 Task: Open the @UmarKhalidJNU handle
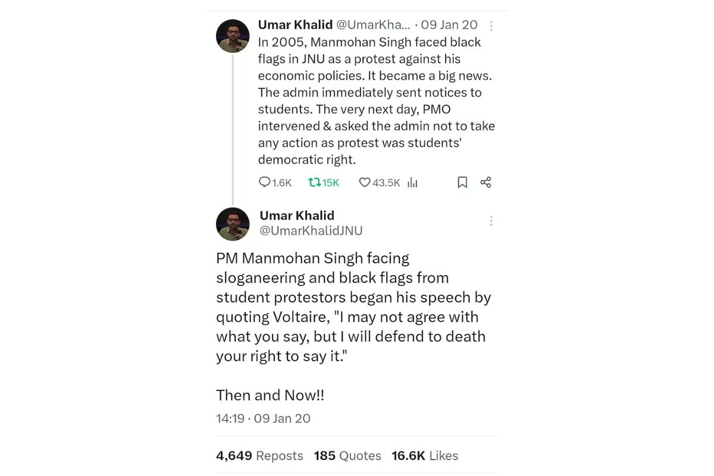coord(311,231)
